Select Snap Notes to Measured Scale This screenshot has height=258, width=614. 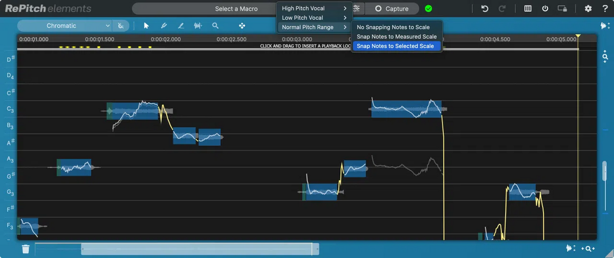[397, 37]
